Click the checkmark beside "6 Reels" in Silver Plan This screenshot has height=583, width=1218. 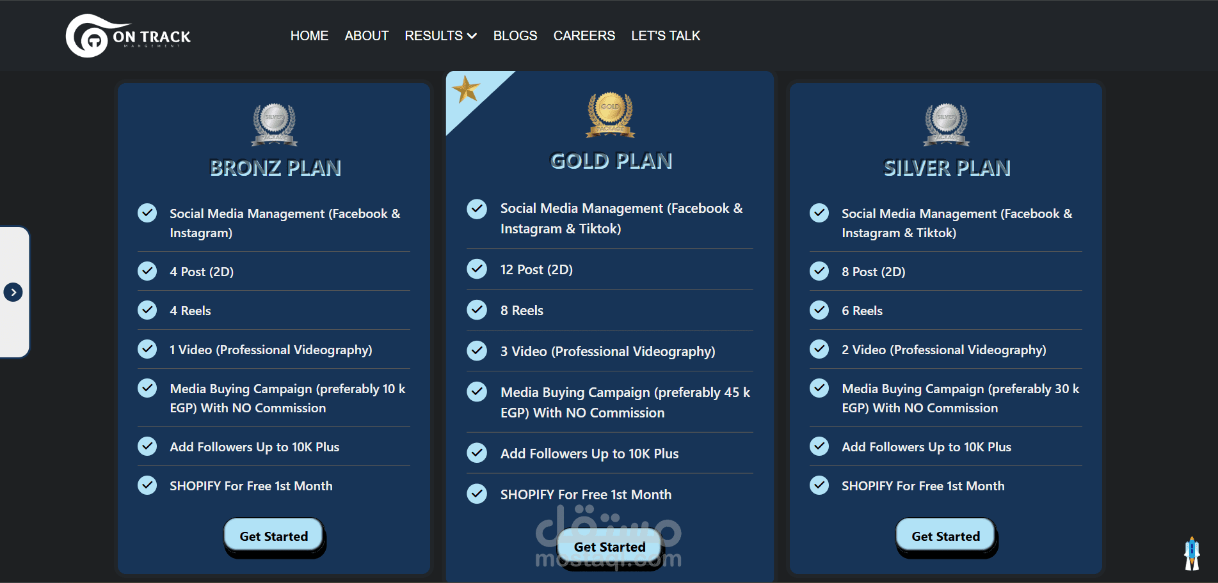coord(819,310)
